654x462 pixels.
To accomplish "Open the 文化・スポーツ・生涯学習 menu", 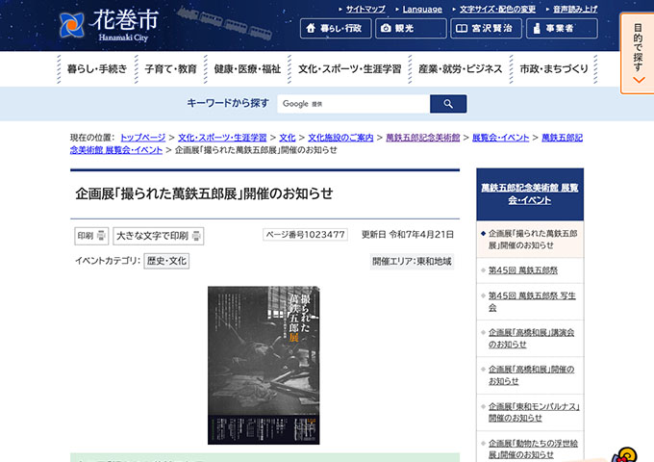I will pyautogui.click(x=349, y=69).
